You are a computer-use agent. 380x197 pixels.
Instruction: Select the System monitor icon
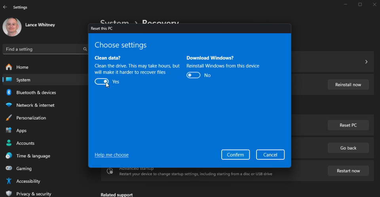pyautogui.click(x=9, y=80)
